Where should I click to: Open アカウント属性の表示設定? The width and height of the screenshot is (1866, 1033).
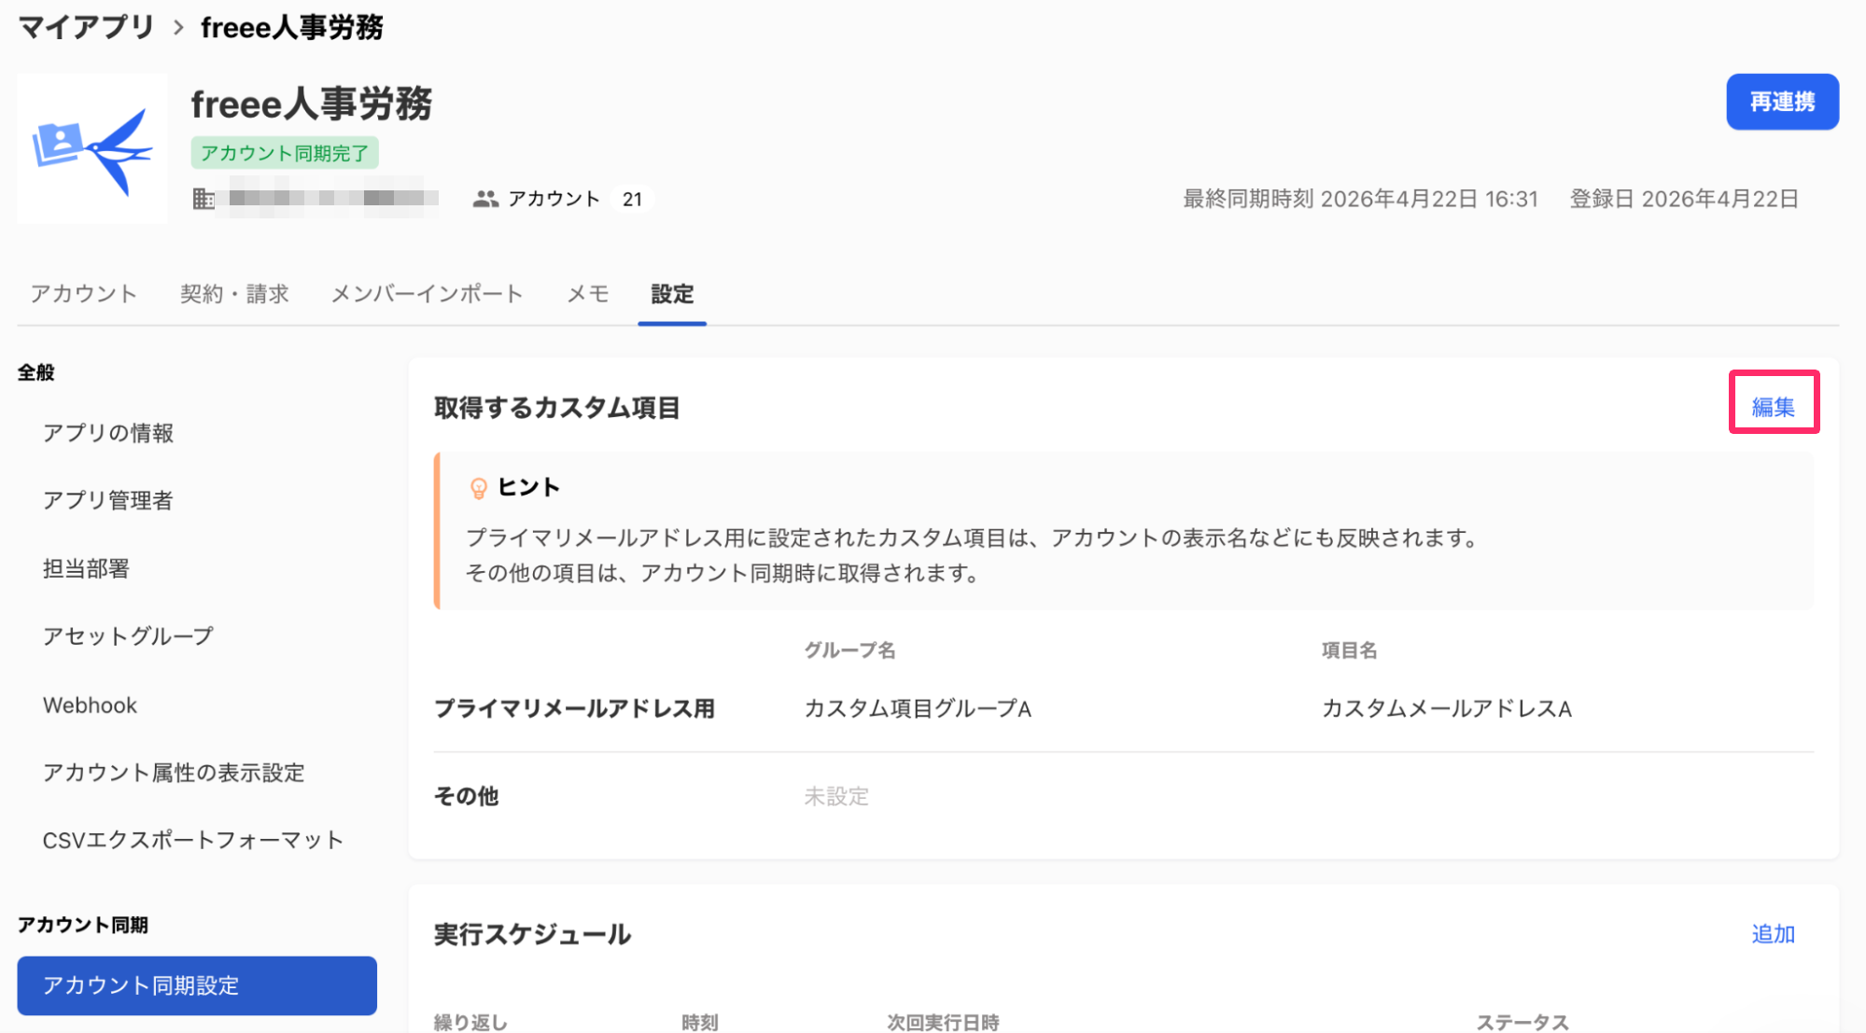click(x=174, y=773)
